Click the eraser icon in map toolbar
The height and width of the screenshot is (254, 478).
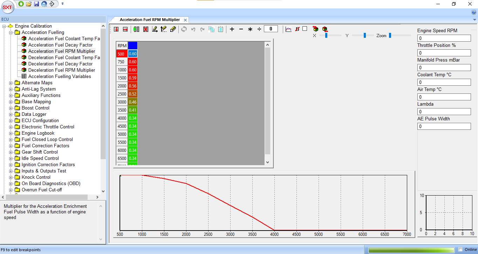coord(173,29)
